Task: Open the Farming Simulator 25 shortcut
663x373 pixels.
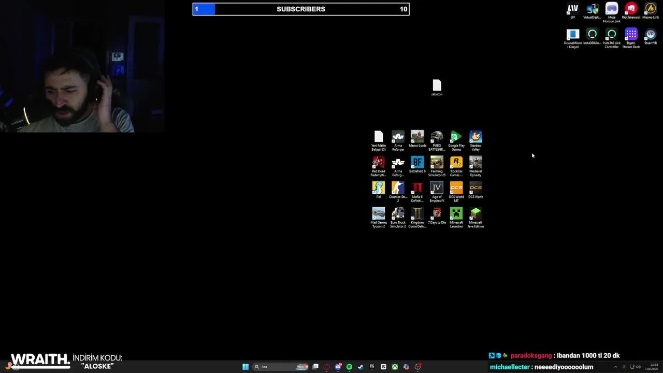Action: coord(437,167)
